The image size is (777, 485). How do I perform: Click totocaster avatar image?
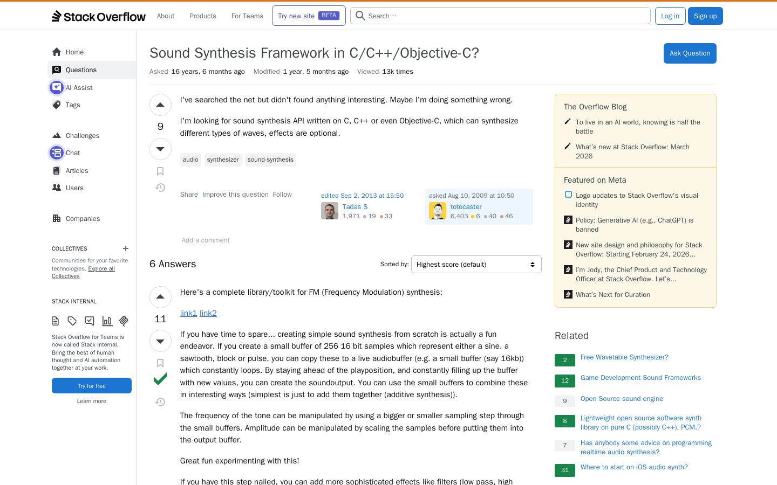pyautogui.click(x=438, y=211)
